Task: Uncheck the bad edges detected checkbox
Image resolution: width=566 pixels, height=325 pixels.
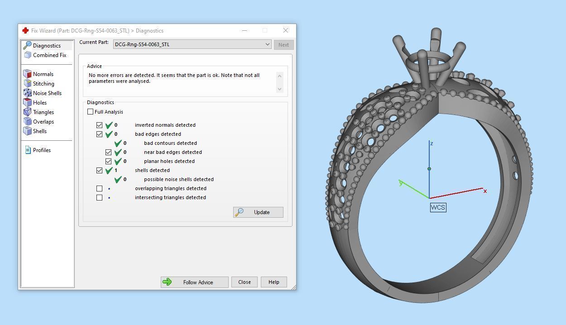Action: coord(99,134)
